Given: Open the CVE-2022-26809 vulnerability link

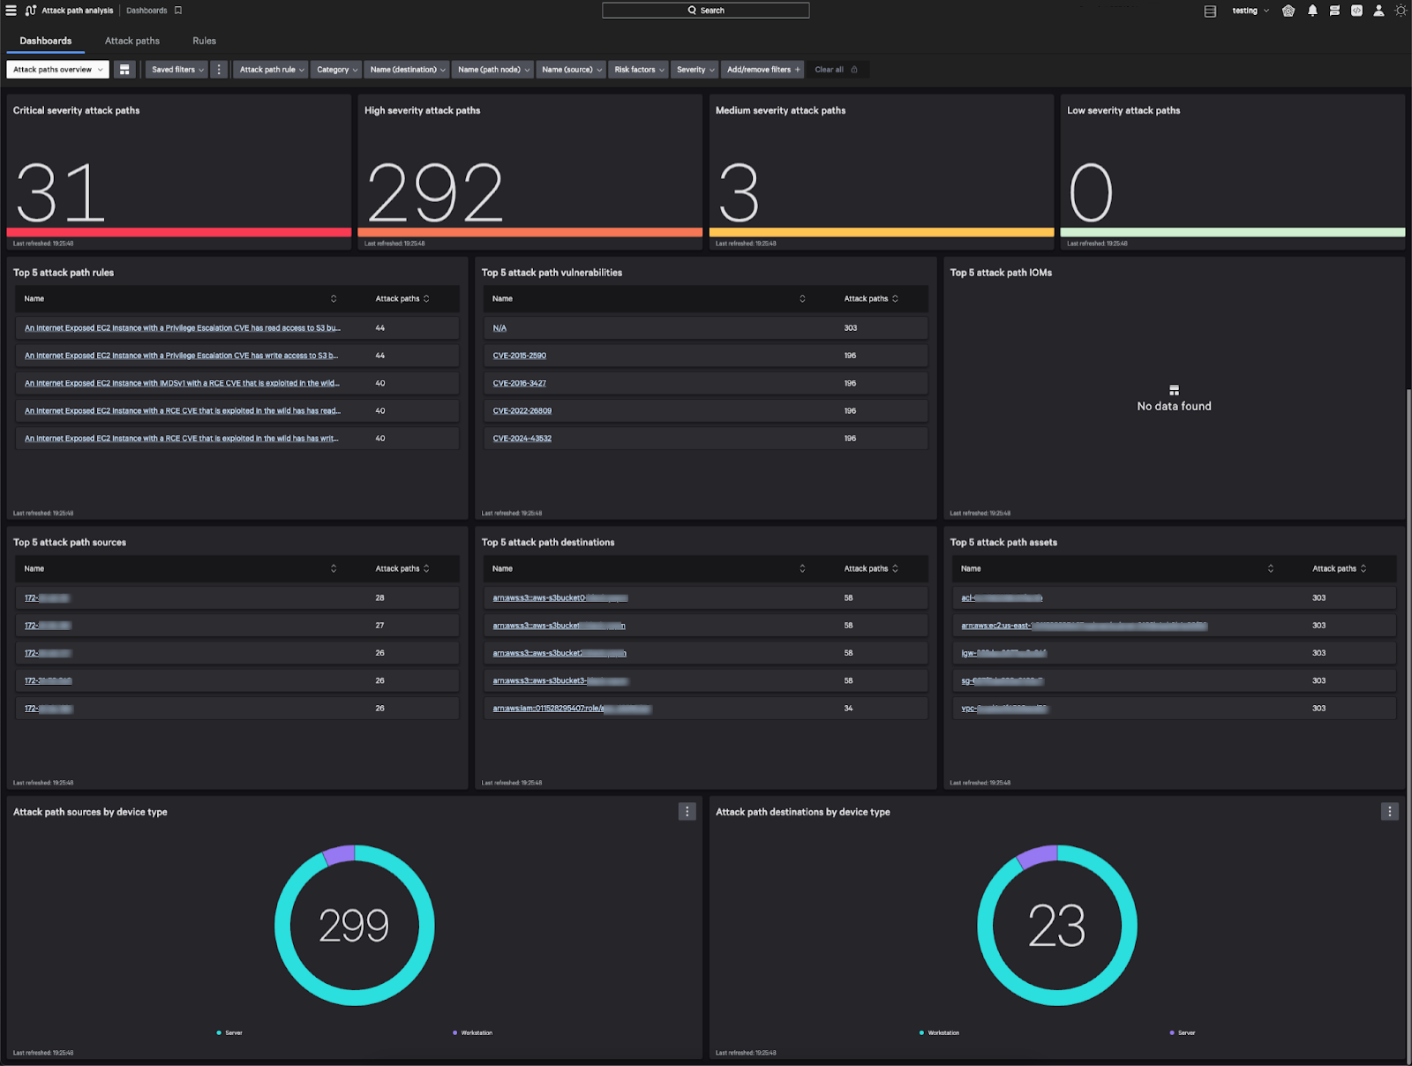Looking at the screenshot, I should click(x=522, y=411).
